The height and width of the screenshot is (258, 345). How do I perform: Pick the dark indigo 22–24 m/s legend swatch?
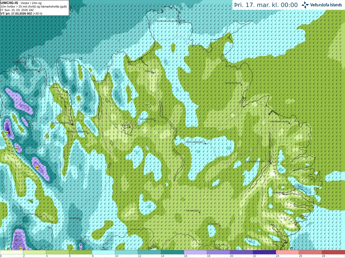pyautogui.click(x=264, y=252)
